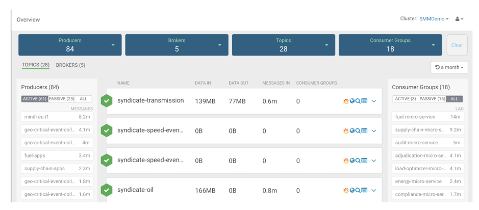Screen dimensions: 479x210
Task: Click magnifier icon on syndicate-oil row
Action: [x=358, y=191]
